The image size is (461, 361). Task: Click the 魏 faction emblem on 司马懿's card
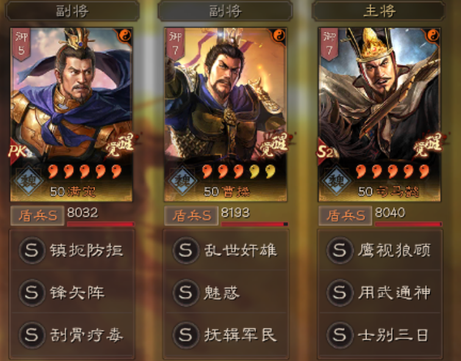(x=337, y=180)
